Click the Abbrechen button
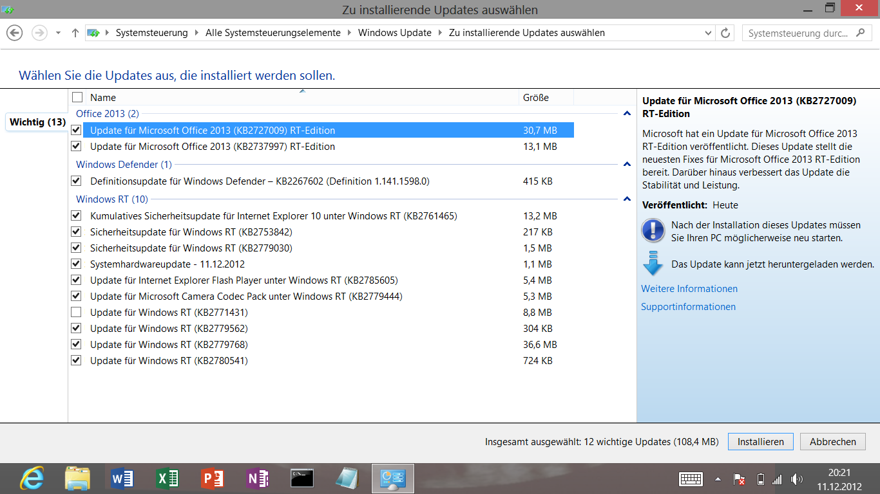The width and height of the screenshot is (880, 494). 833,442
